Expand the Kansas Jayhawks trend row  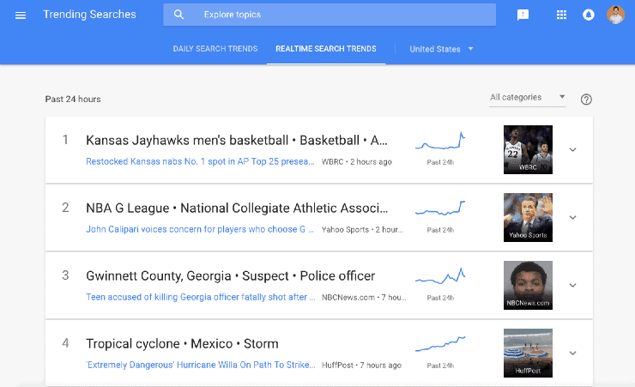pos(573,149)
